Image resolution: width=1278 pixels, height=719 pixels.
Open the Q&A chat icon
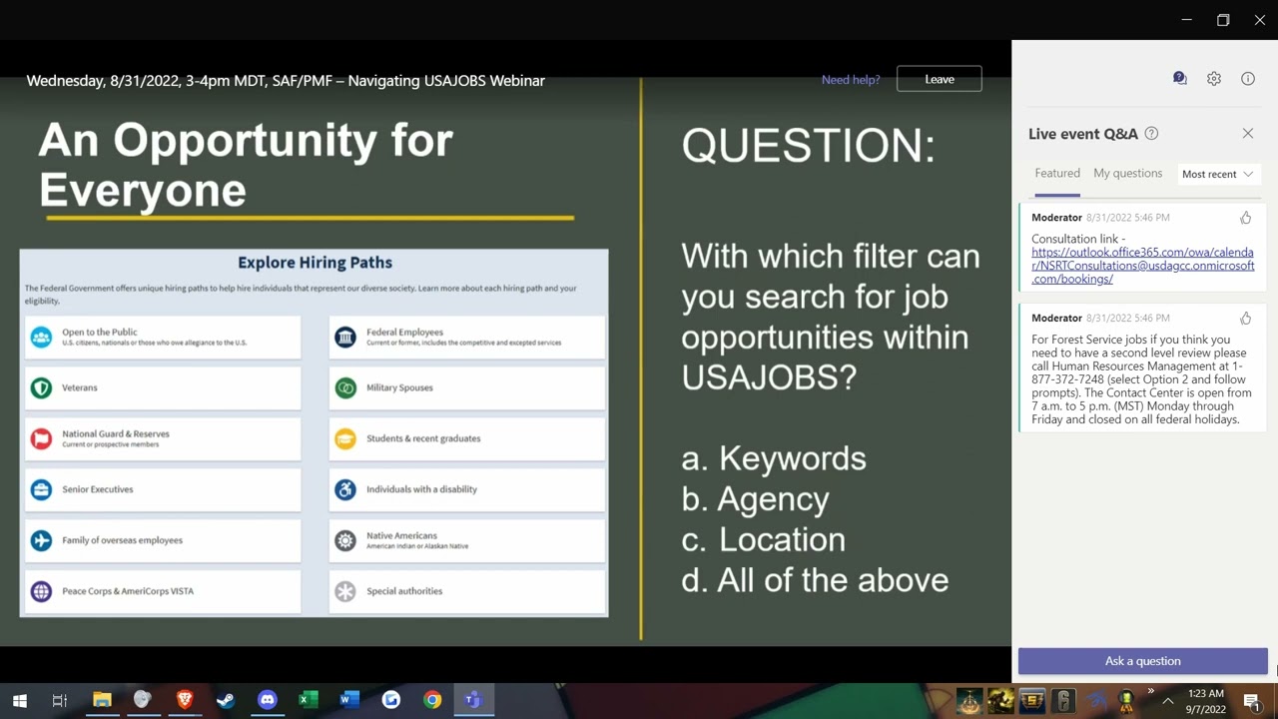1180,79
